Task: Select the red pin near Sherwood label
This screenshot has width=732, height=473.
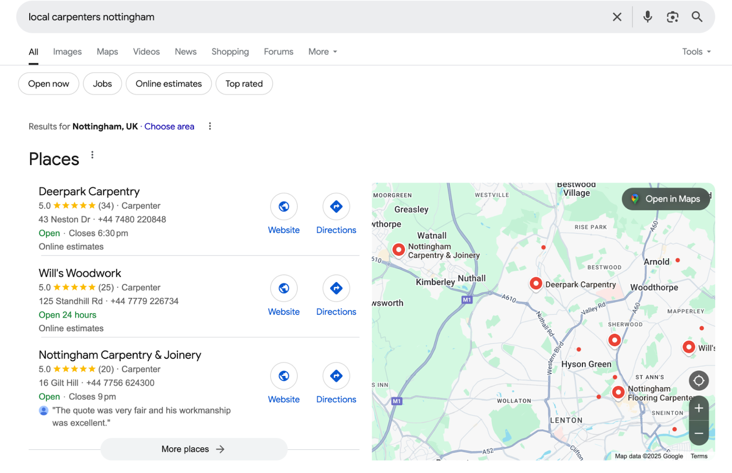Action: (614, 340)
